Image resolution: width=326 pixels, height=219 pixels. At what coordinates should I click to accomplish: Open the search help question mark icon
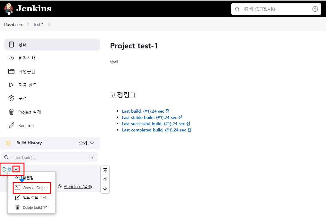coord(315,9)
